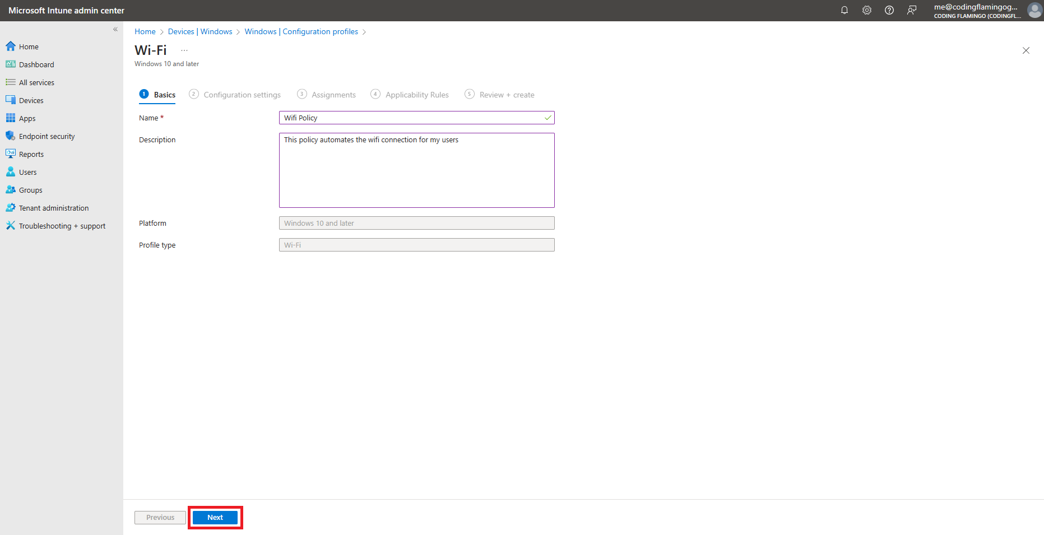Open Troubleshooting + support in the sidebar
The width and height of the screenshot is (1044, 535).
(x=62, y=226)
